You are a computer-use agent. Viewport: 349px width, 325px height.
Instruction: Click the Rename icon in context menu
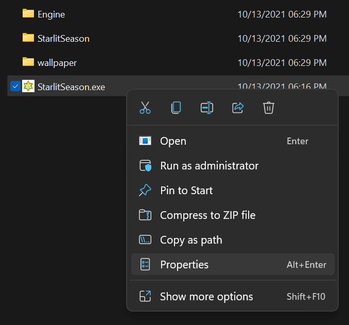click(207, 108)
